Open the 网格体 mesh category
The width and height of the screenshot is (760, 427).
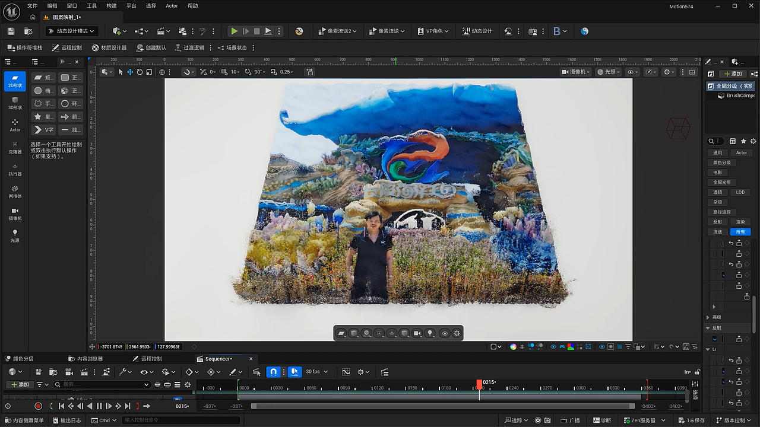(x=15, y=192)
